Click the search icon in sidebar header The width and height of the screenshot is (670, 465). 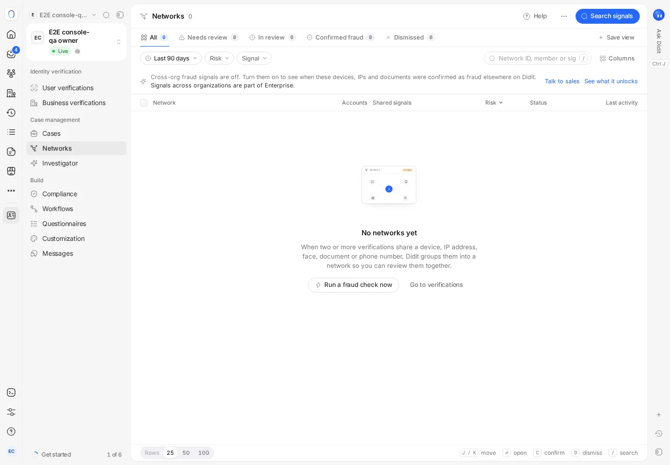(106, 15)
